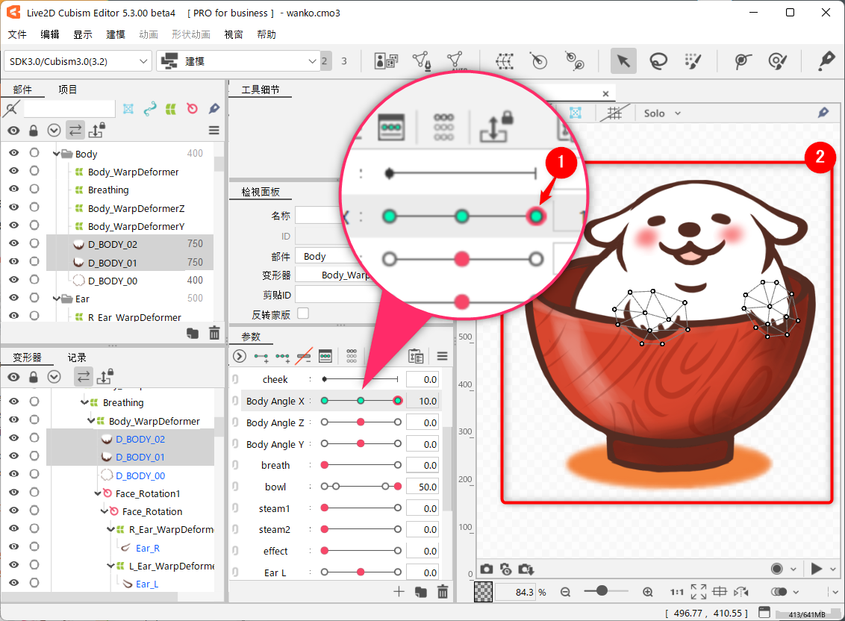Click the bowl parameter slider
The image size is (845, 621).
point(361,487)
